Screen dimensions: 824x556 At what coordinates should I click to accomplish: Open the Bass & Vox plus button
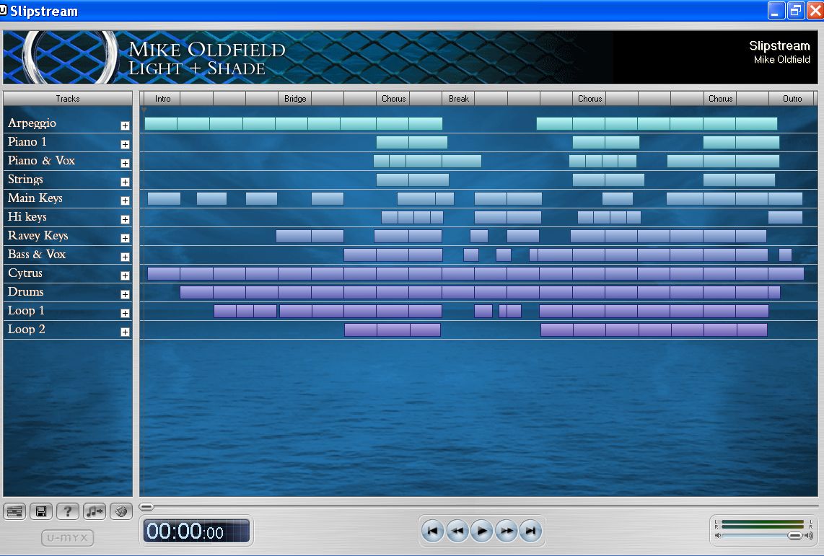125,257
